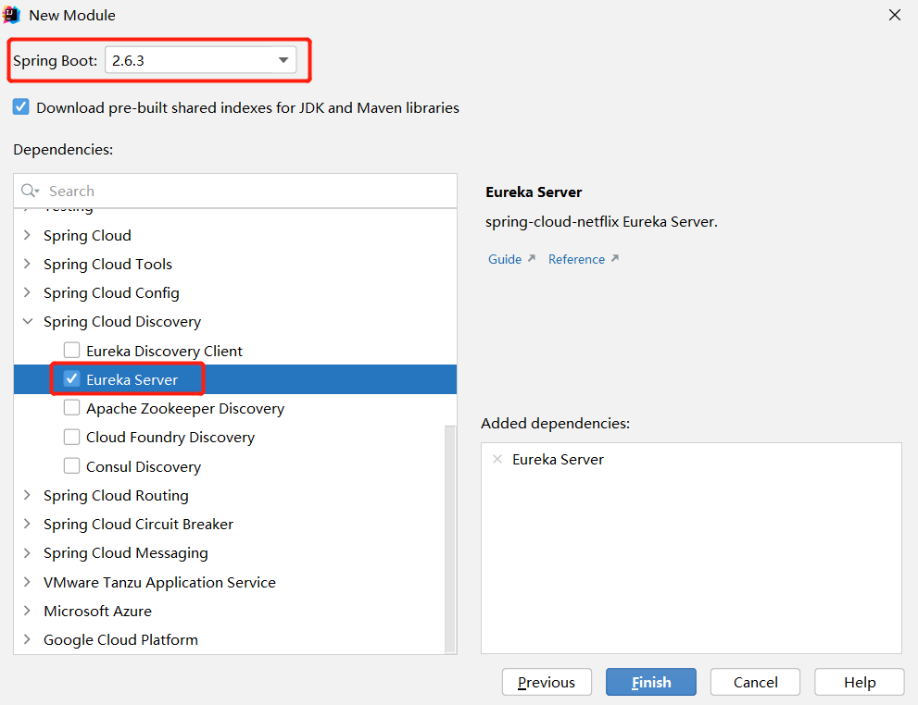
Task: Expand the Google Cloud Platform node
Action: click(27, 639)
